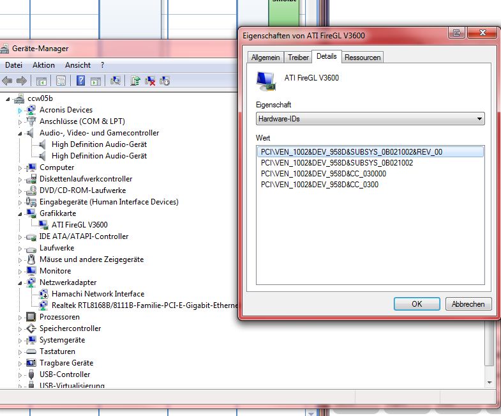501x416 pixels.
Task: Select hardware ID ending in REV_00
Action: tap(370, 152)
